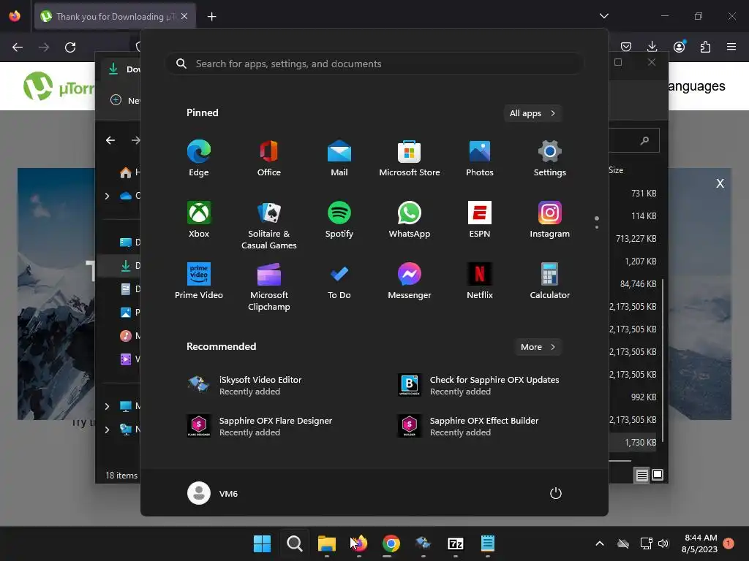Open Notepad from the taskbar
This screenshot has width=749, height=561.
coord(487,543)
